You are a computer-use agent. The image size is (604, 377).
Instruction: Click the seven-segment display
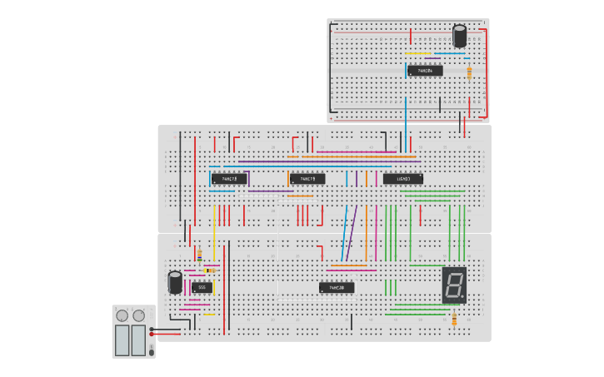pyautogui.click(x=454, y=285)
